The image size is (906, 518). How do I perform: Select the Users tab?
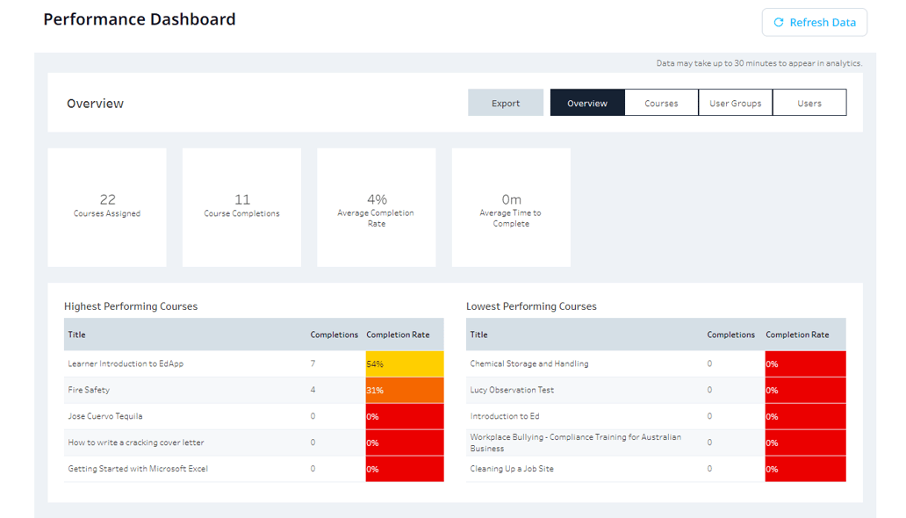click(809, 102)
